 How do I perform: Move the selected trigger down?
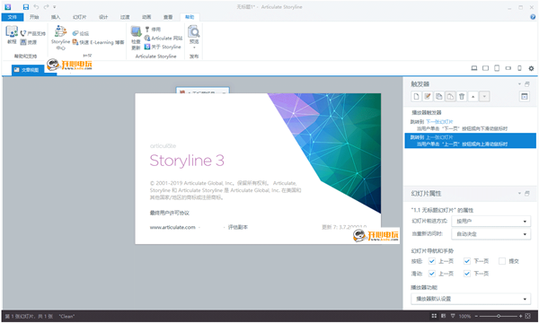(x=484, y=97)
